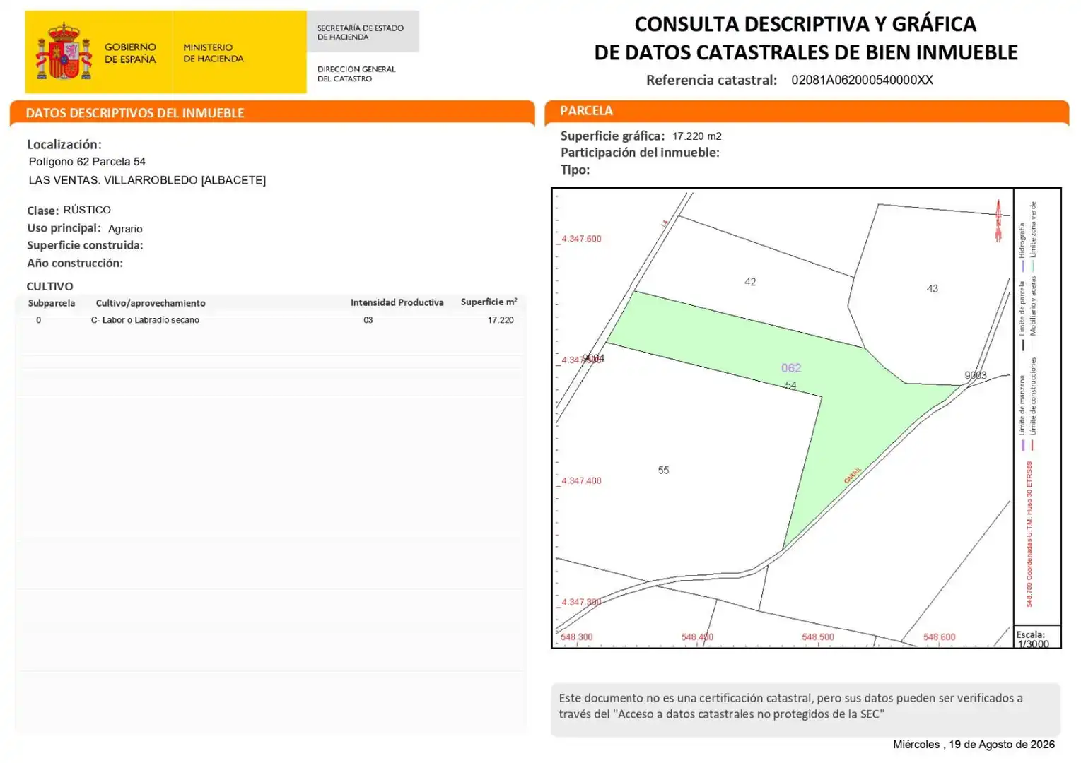The width and height of the screenshot is (1081, 763).
Task: Click the 'Escala: 1/3000' scale box
Action: coord(1037,637)
